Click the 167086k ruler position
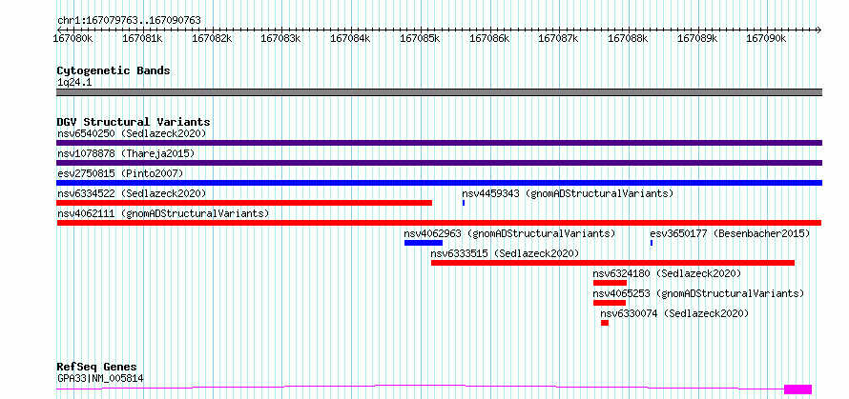 point(489,38)
